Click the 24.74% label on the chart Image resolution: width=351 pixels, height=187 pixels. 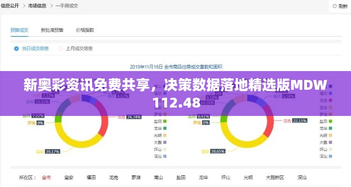click(134, 116)
